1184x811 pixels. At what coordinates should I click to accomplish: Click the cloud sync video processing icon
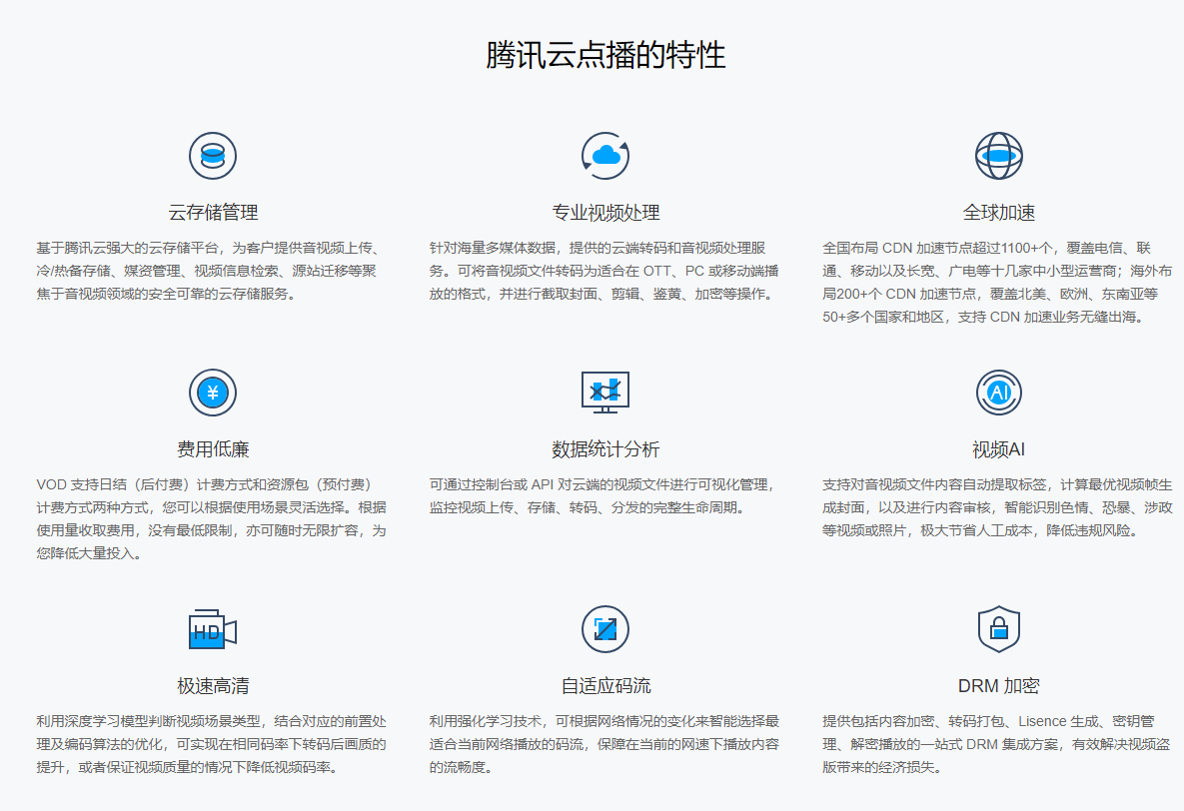click(x=605, y=156)
